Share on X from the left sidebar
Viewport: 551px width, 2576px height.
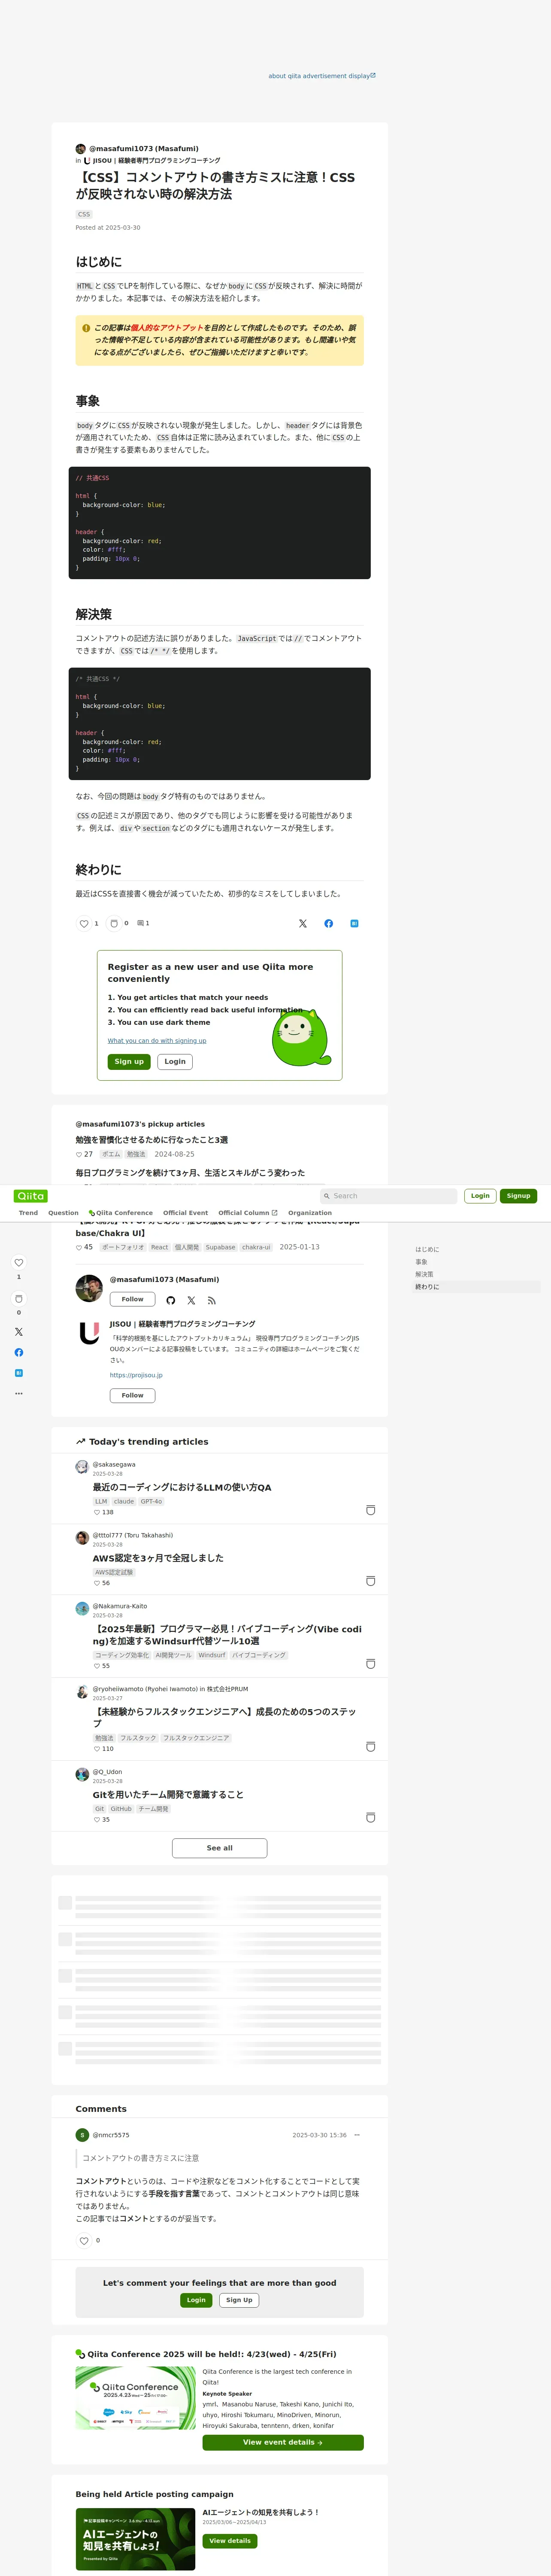pos(18,1332)
